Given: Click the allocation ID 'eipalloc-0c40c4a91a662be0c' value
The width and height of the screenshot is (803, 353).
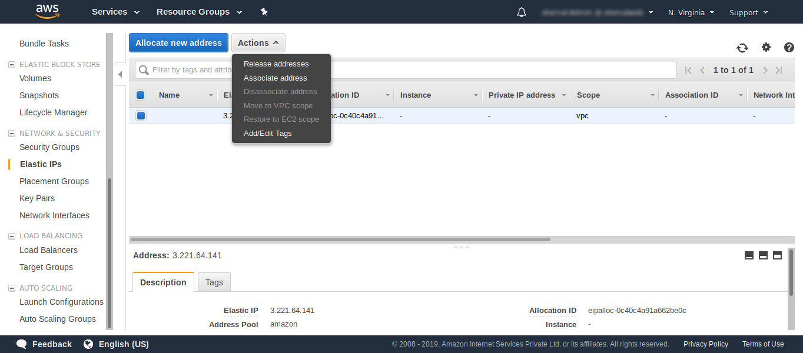Looking at the screenshot, I should pyautogui.click(x=637, y=311).
